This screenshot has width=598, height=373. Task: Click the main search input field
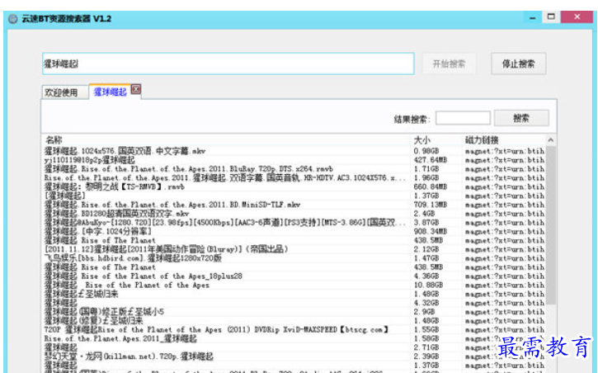228,64
